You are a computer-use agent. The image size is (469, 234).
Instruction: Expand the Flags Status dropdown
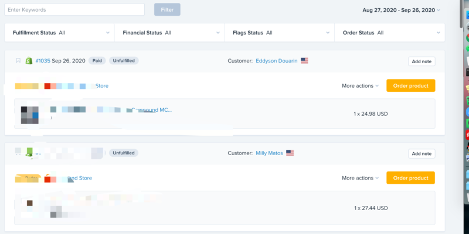pos(279,33)
